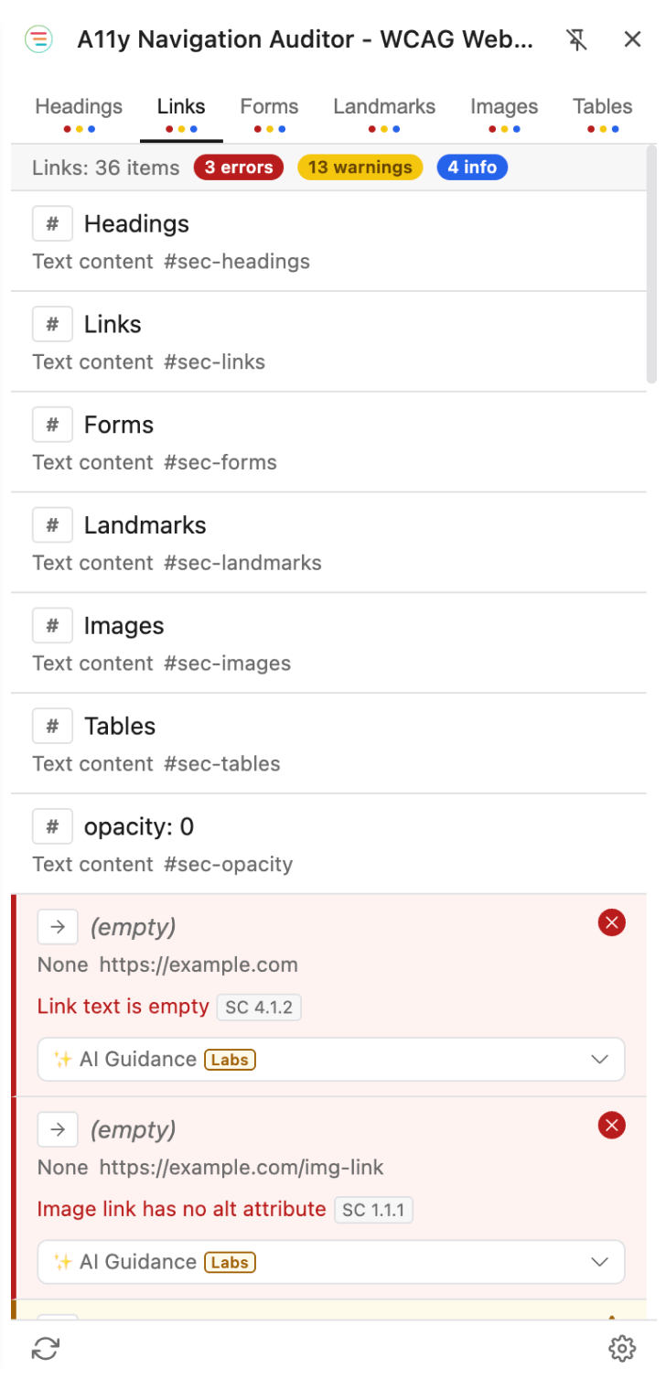The height and width of the screenshot is (1391, 666).
Task: Click the hash icon beside Headings link
Action: (53, 224)
